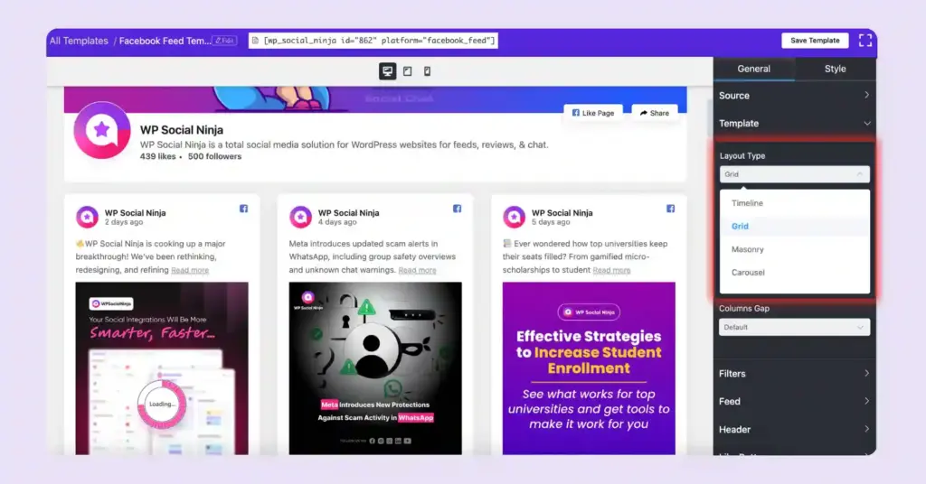Viewport: 926px width, 484px height.
Task: Click Facebook icon on 5 days ago post
Action: point(670,209)
